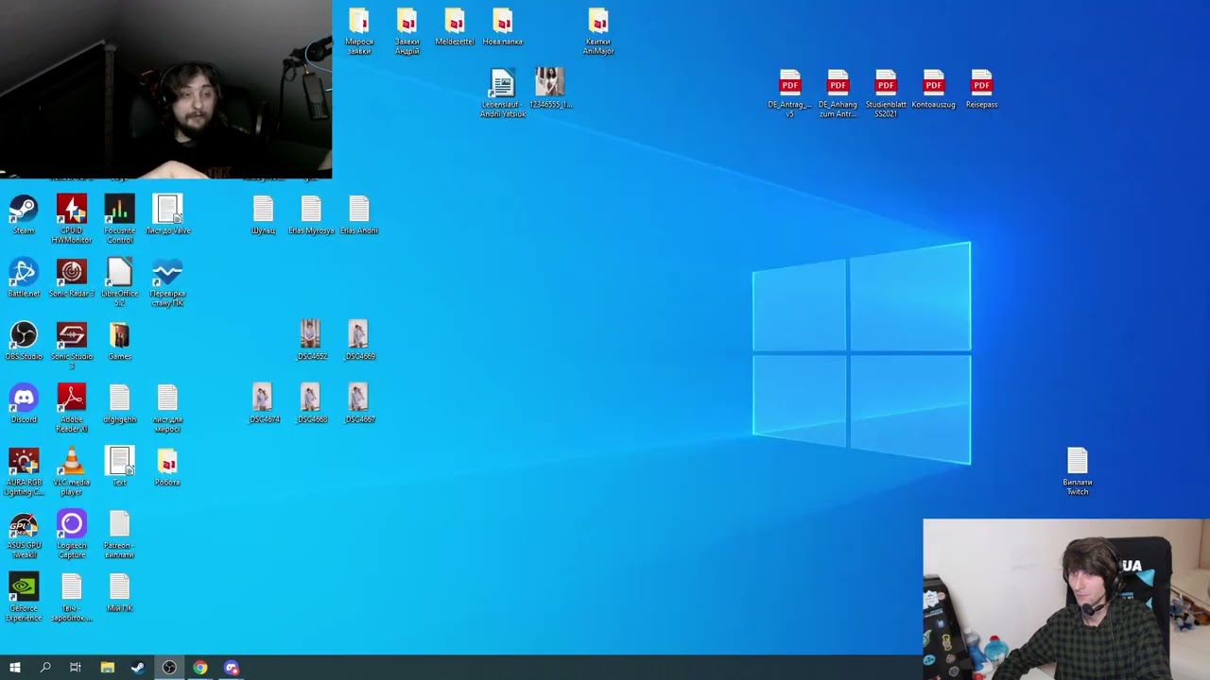Open the Battle.net shortcut
This screenshot has height=680, width=1210.
[x=24, y=278]
